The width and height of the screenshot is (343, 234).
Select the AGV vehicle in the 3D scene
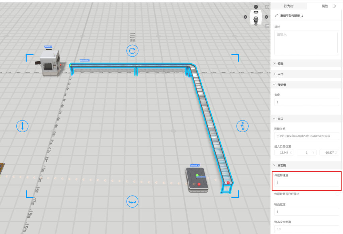(197, 180)
